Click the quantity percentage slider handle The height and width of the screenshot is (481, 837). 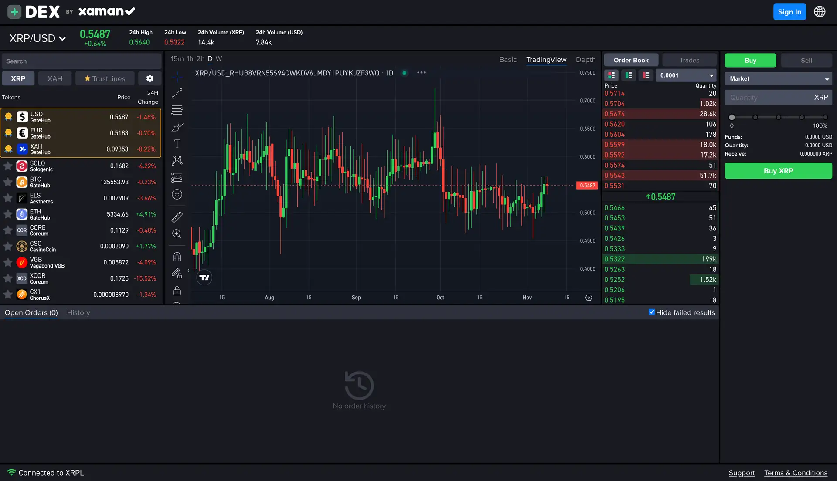732,117
